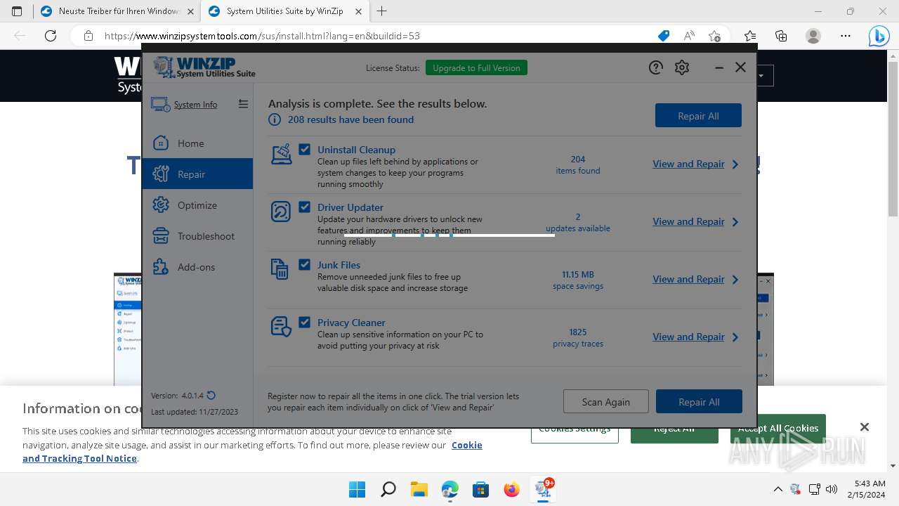
Task: Open File Explorer from the taskbar
Action: click(419, 489)
